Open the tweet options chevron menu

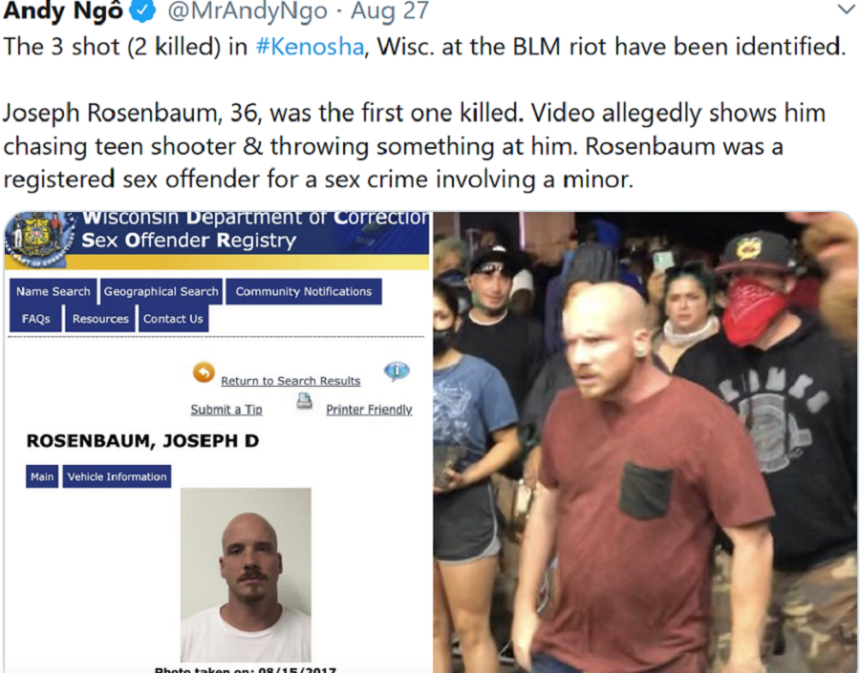pos(847,10)
